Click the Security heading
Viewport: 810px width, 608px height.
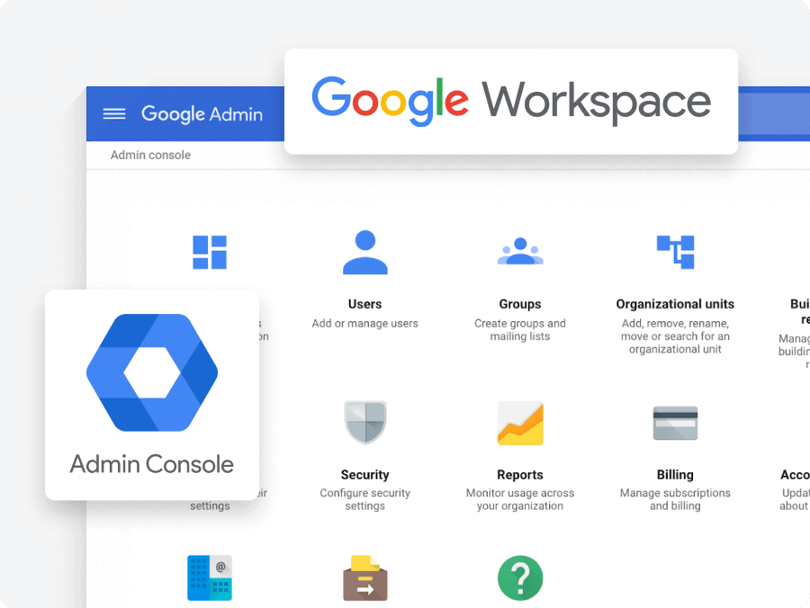(364, 475)
